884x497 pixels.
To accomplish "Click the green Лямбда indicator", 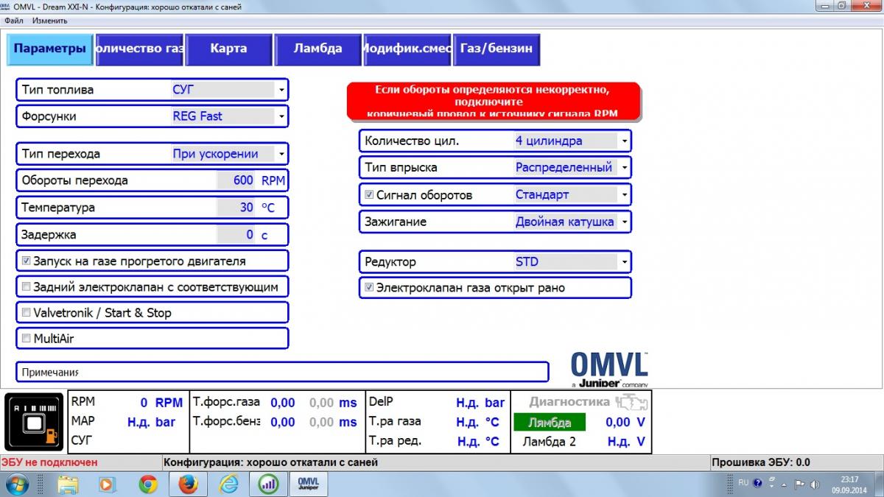I will click(x=549, y=423).
